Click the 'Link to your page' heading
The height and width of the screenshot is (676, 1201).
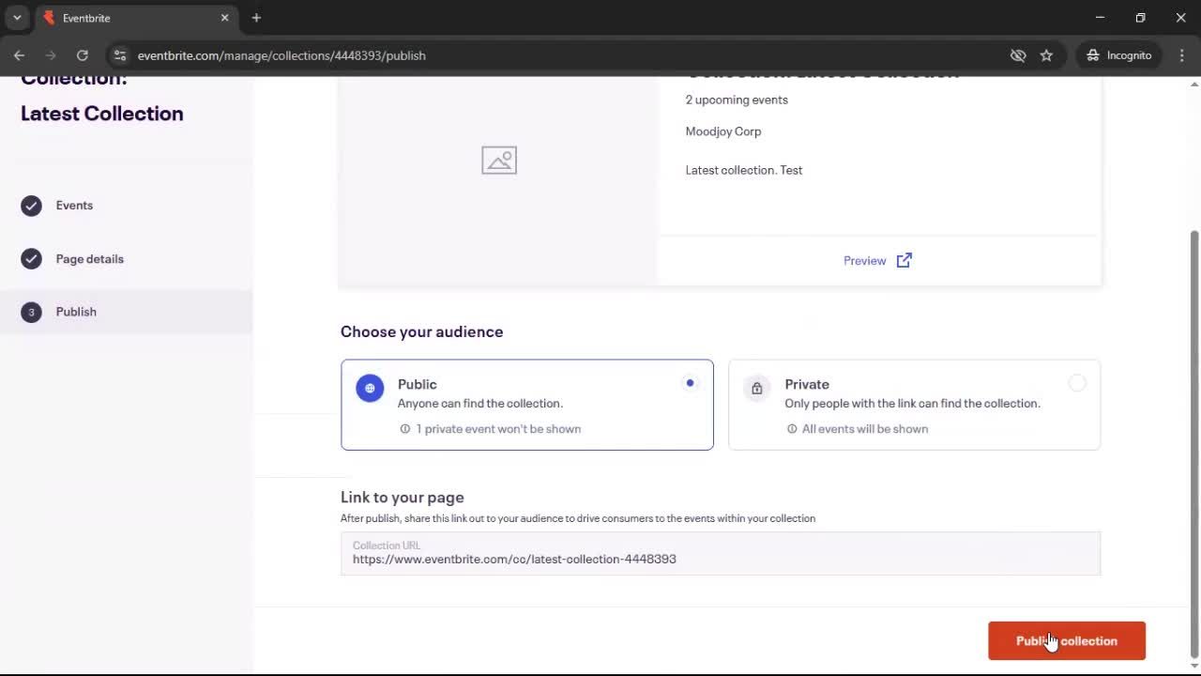(402, 498)
